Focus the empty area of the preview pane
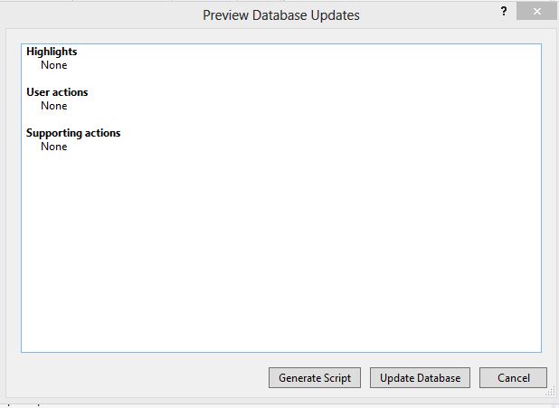This screenshot has height=408, width=559. pyautogui.click(x=281, y=250)
